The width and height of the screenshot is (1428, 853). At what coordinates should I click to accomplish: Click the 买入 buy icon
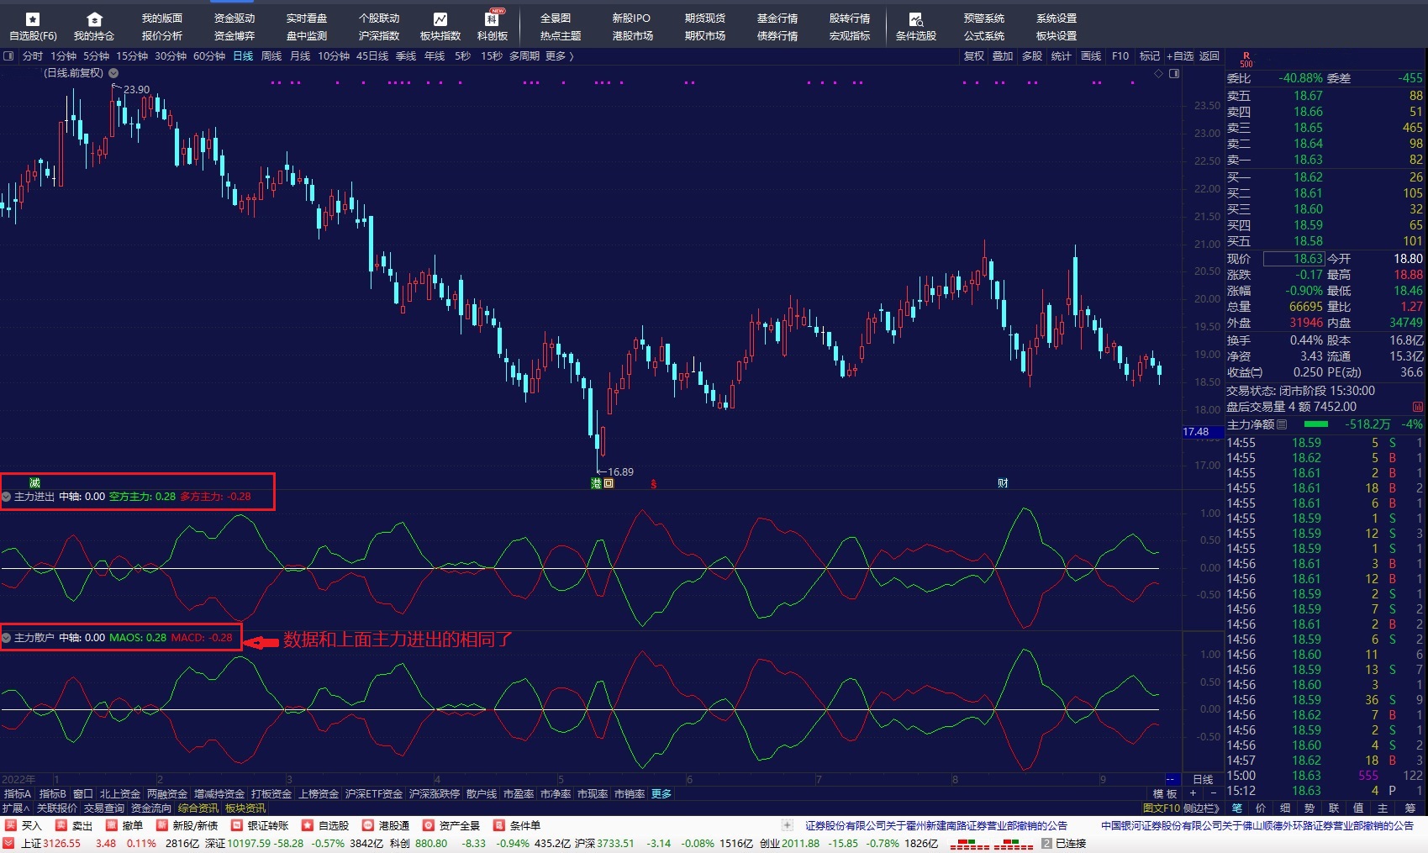click(x=11, y=825)
